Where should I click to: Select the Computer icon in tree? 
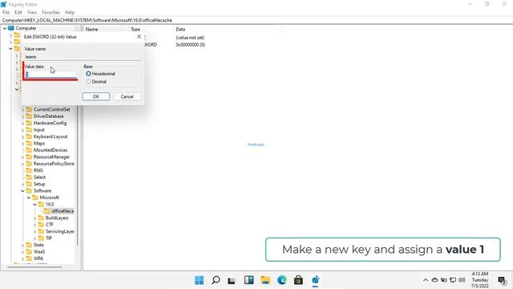point(10,28)
